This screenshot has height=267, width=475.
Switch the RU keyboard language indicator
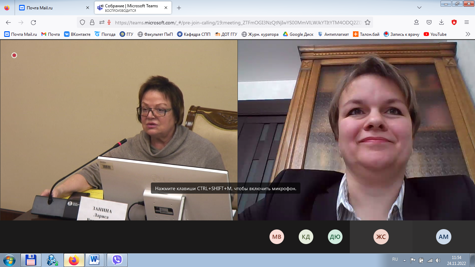tap(395, 259)
